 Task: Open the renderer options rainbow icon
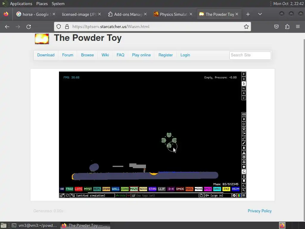tap(239, 196)
